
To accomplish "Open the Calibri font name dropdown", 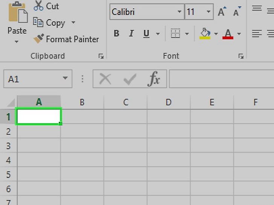I will coord(180,12).
